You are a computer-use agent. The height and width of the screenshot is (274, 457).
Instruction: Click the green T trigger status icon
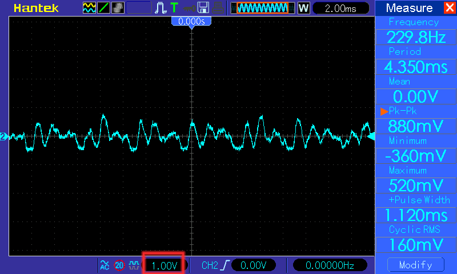pyautogui.click(x=174, y=7)
